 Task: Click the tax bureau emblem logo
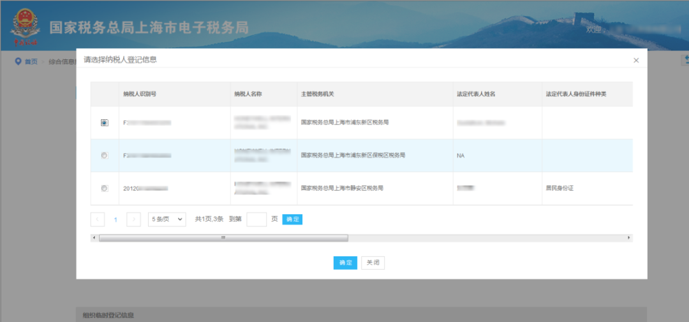(x=24, y=28)
